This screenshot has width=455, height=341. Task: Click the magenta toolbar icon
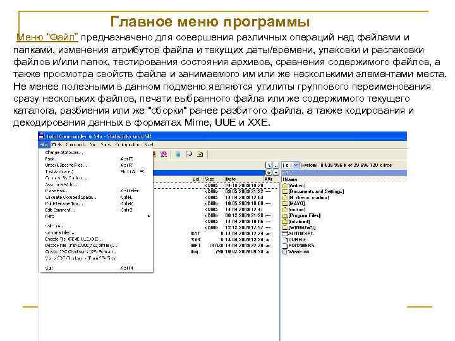coord(164,154)
